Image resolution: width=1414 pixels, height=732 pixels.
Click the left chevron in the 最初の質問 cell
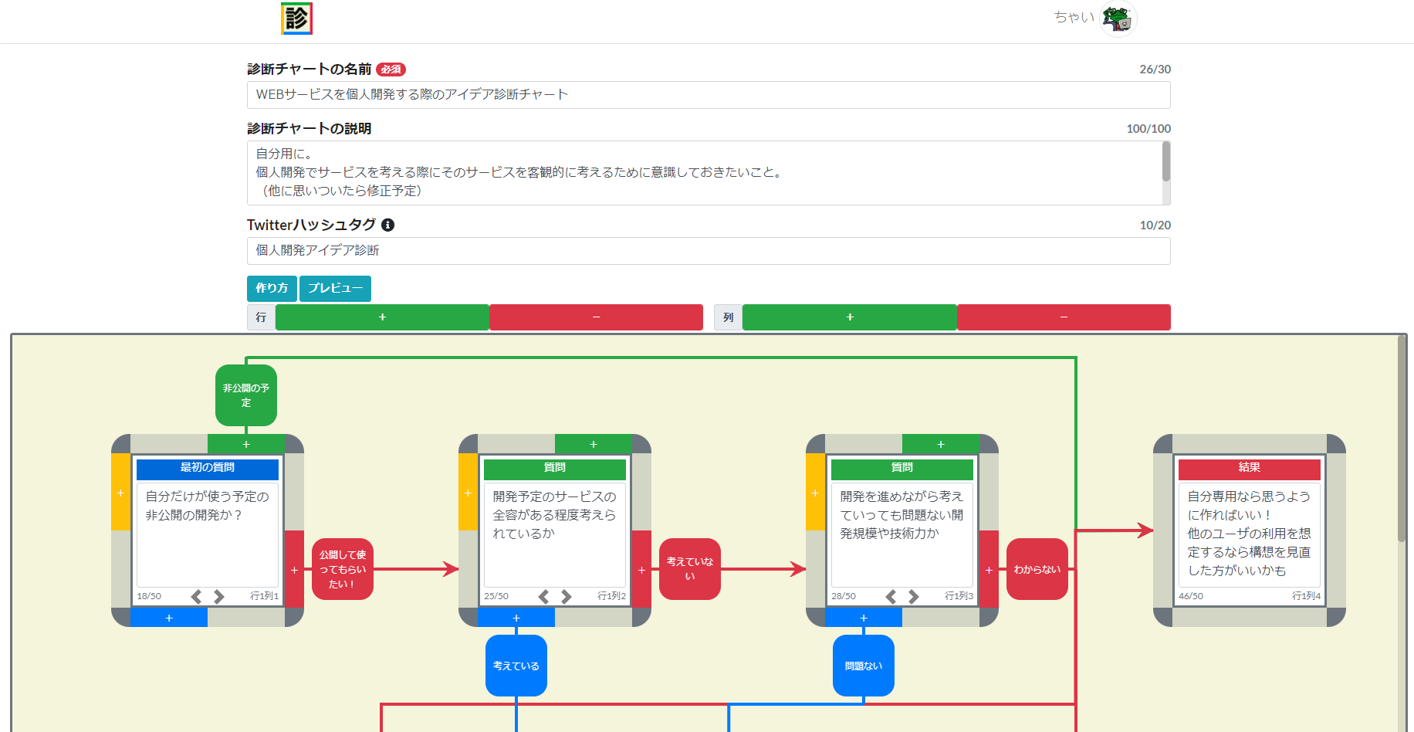[197, 596]
